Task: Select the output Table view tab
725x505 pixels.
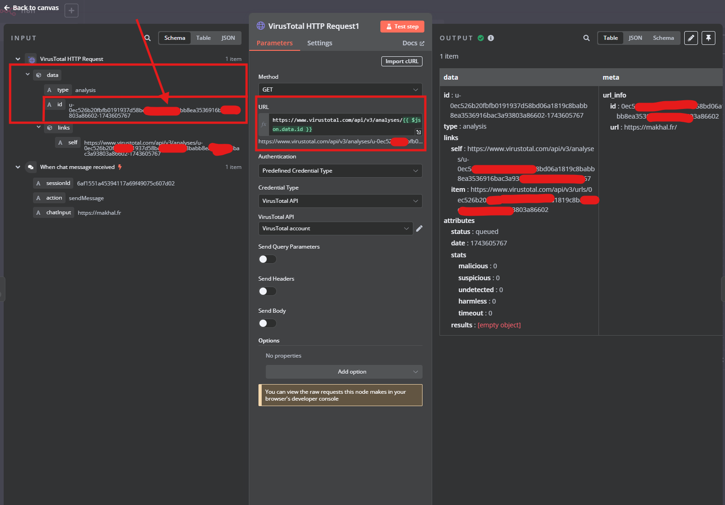Action: [610, 38]
